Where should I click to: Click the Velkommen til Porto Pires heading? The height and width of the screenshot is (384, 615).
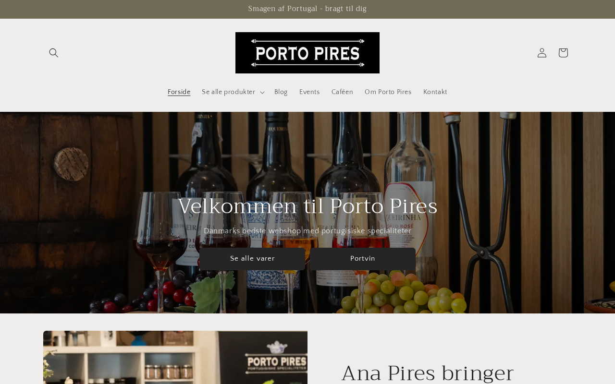pyautogui.click(x=307, y=206)
